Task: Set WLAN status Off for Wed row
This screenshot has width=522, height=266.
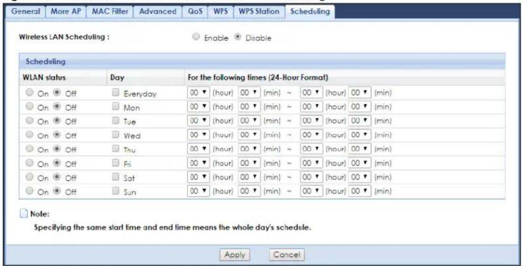Action: [57, 135]
